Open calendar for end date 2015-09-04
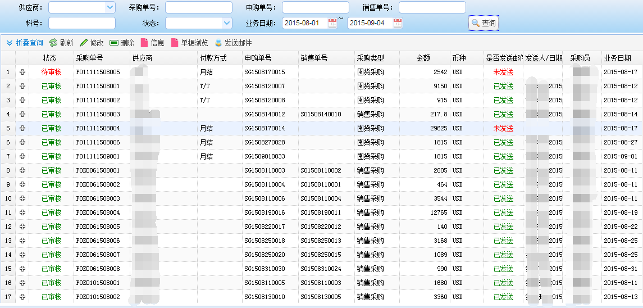The image size is (643, 308). tap(398, 23)
